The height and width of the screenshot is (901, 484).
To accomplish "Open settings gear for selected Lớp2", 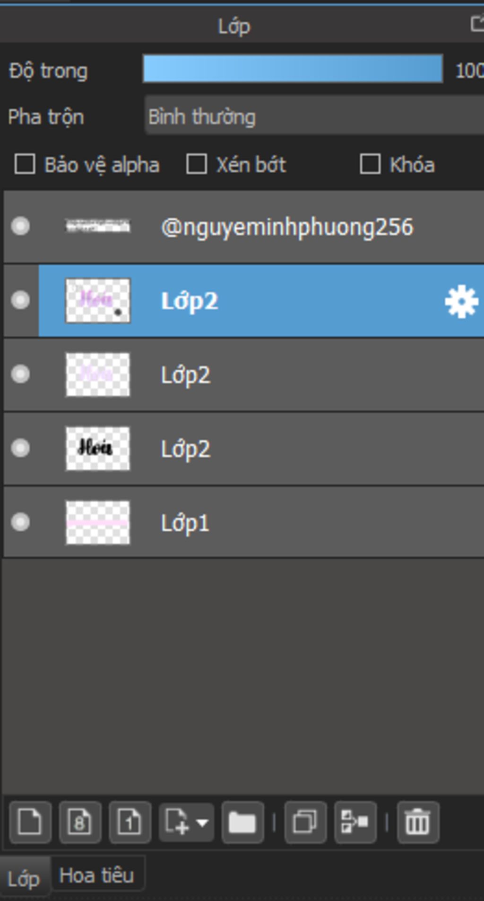I will coord(461,301).
